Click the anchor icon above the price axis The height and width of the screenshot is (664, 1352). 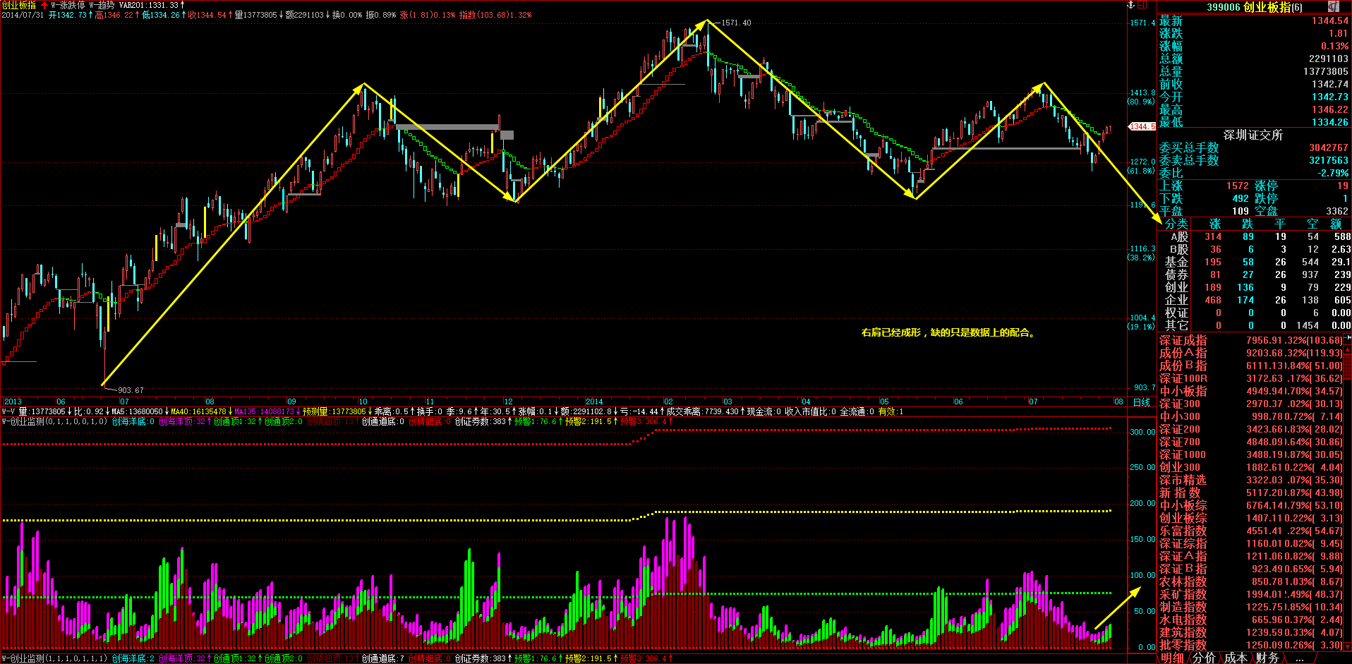click(x=1130, y=5)
